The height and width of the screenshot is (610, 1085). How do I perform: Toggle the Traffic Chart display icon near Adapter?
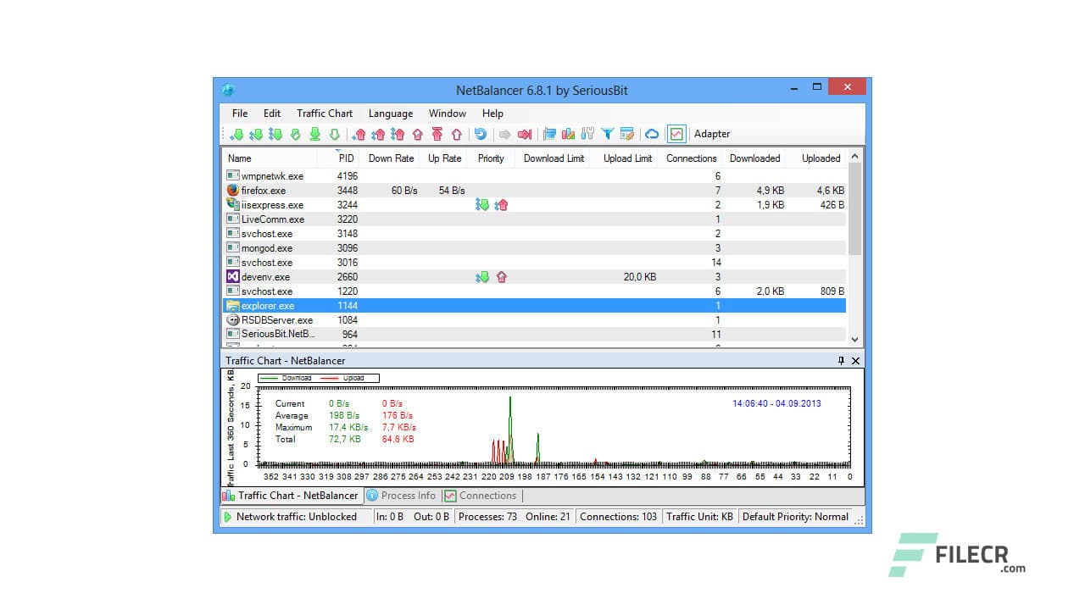click(x=676, y=134)
